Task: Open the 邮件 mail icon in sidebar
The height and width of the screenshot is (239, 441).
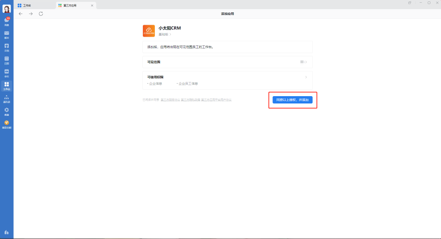Action: point(6,34)
